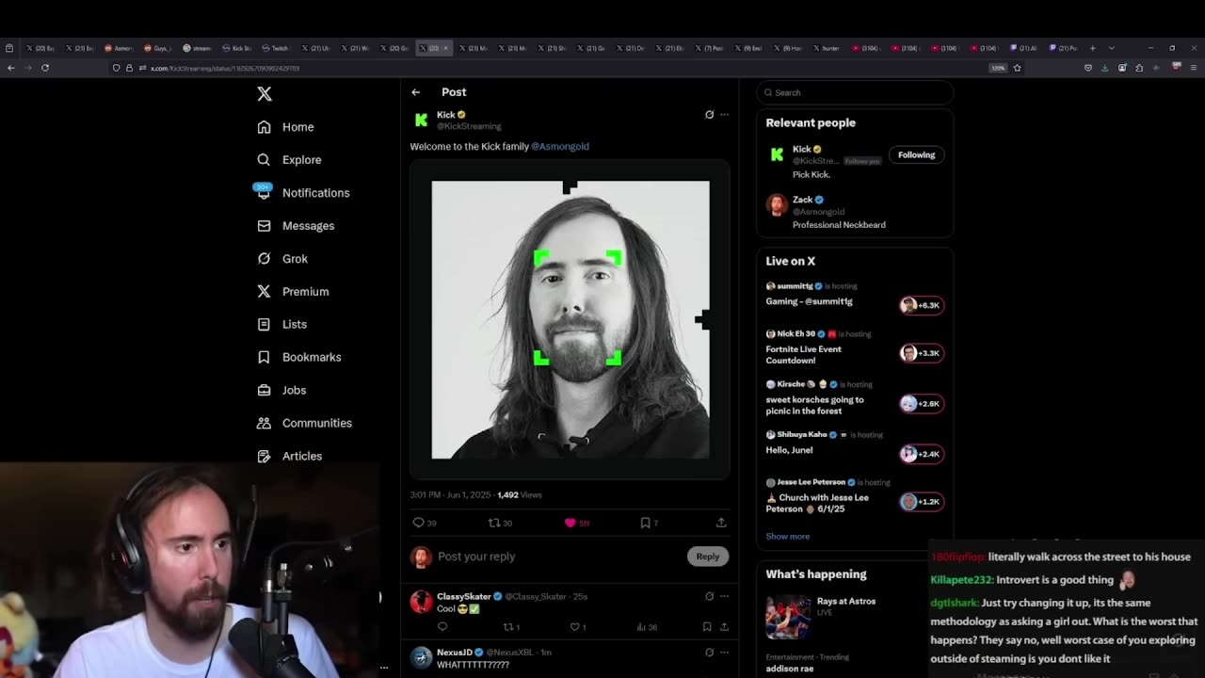This screenshot has height=678, width=1205.
Task: Click the reply bubble icon showing 39
Action: (419, 523)
